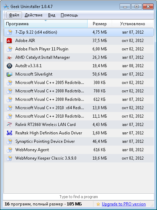Open the Действие menu
The height and width of the screenshot is (210, 157).
(x=33, y=15)
